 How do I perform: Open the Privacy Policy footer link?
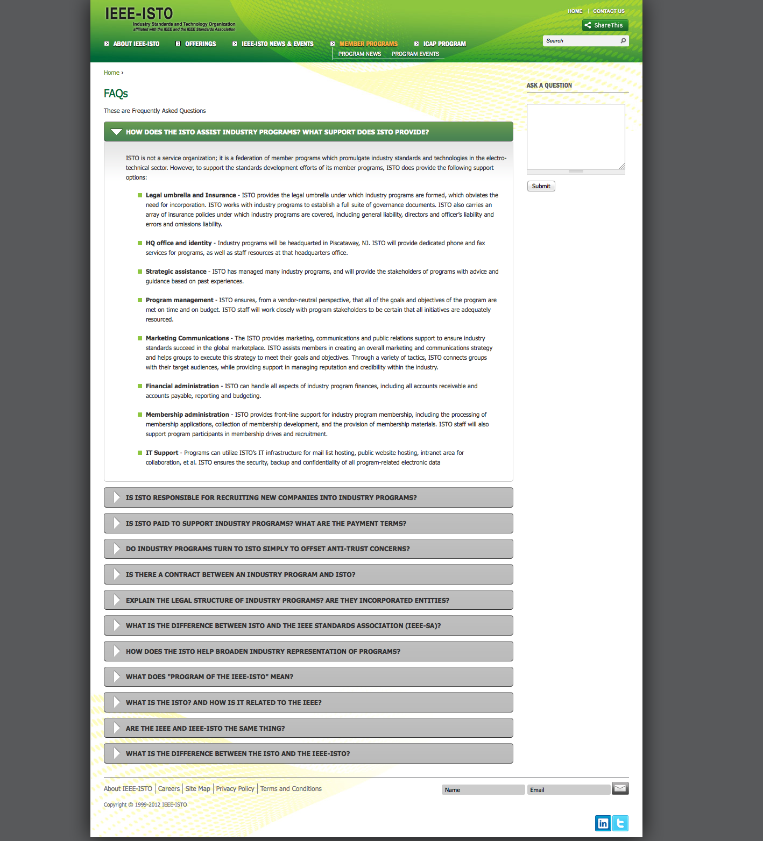235,789
